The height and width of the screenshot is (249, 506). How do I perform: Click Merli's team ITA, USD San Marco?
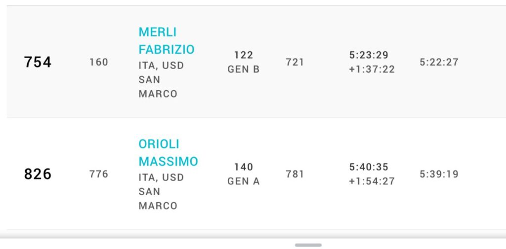(161, 79)
